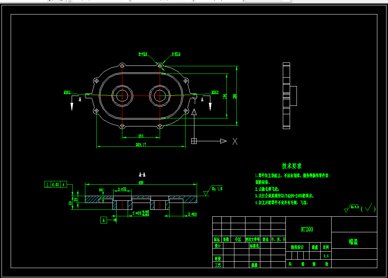Select overall width dimension above section A-A
The height and width of the screenshot is (278, 388).
(x=141, y=182)
